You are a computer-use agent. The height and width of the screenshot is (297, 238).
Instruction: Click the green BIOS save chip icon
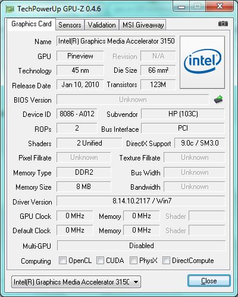click(x=218, y=99)
